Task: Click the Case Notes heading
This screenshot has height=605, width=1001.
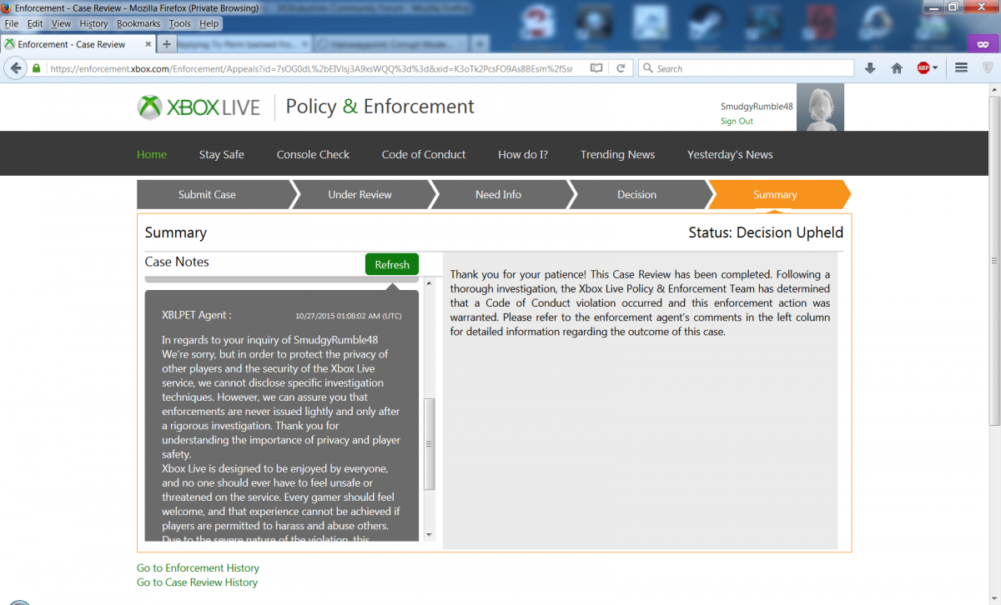Action: coord(177,262)
